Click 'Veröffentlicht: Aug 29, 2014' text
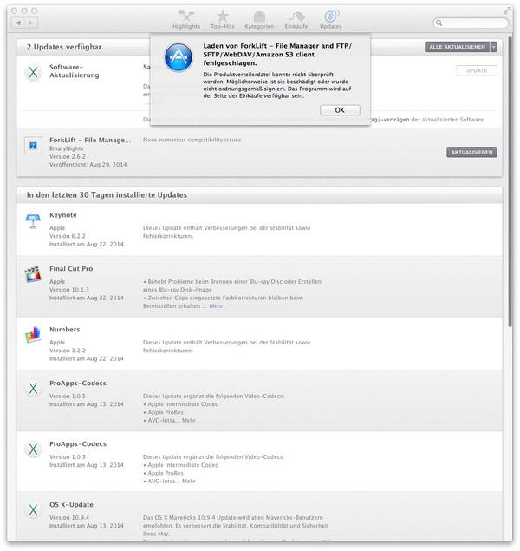This screenshot has height=551, width=520. [x=88, y=165]
